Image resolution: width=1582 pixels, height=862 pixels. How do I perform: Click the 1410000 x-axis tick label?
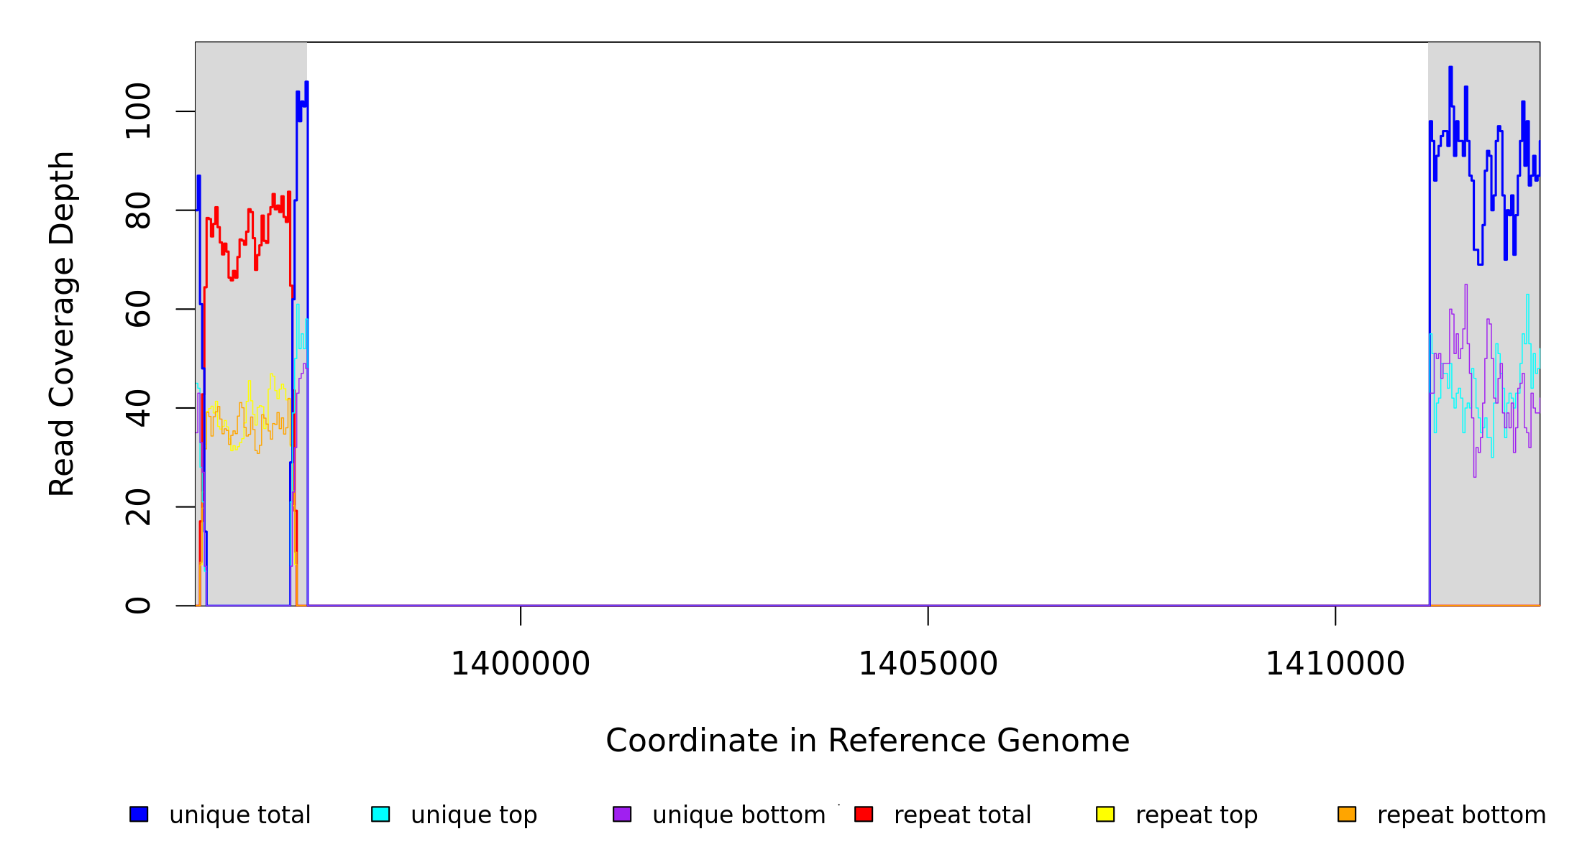(x=1335, y=664)
